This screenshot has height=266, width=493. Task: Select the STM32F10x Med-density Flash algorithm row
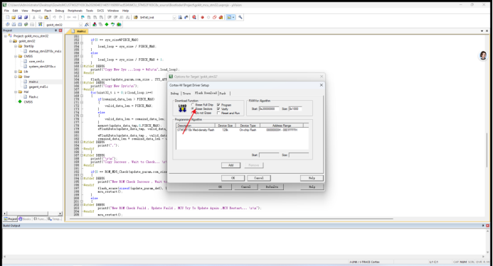click(242, 130)
